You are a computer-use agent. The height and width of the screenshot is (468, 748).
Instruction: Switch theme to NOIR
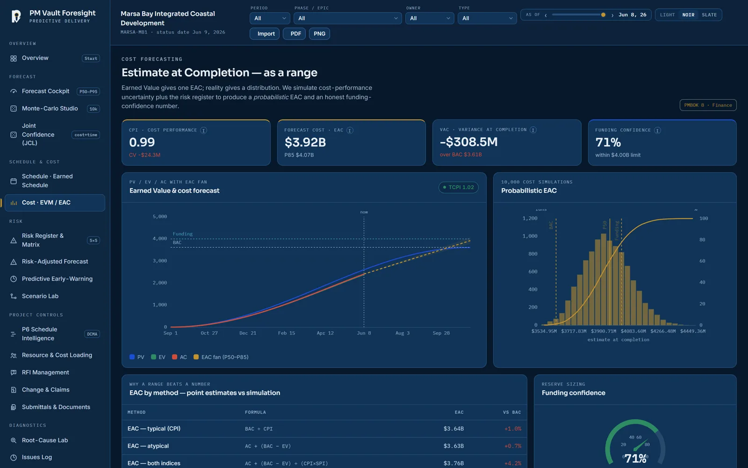(688, 15)
